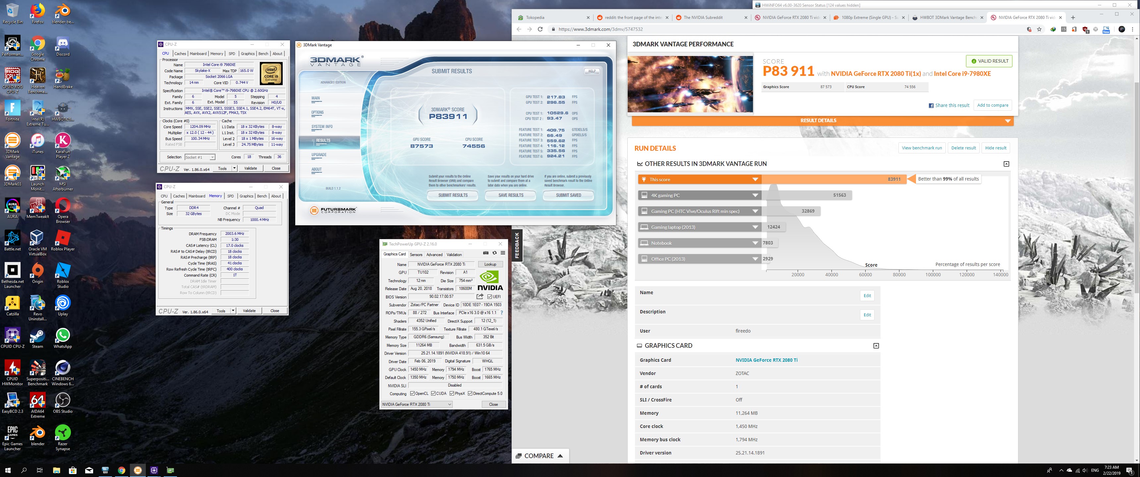Collapse Other Results in 3DMark Vantage Run section
This screenshot has height=477, width=1140.
click(x=1006, y=164)
